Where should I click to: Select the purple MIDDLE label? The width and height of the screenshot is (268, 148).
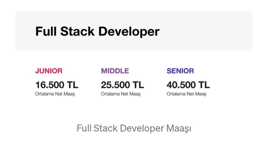click(115, 71)
